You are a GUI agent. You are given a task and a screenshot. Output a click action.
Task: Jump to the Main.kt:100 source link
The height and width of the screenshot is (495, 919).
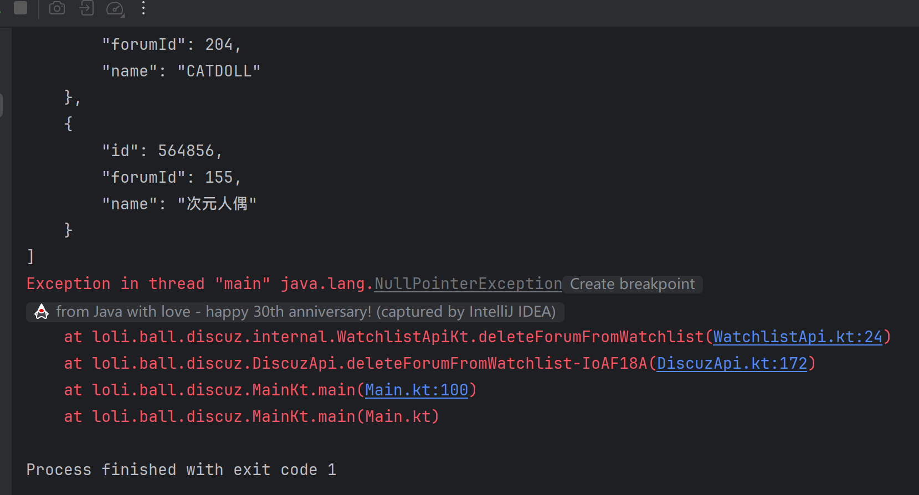click(x=417, y=390)
